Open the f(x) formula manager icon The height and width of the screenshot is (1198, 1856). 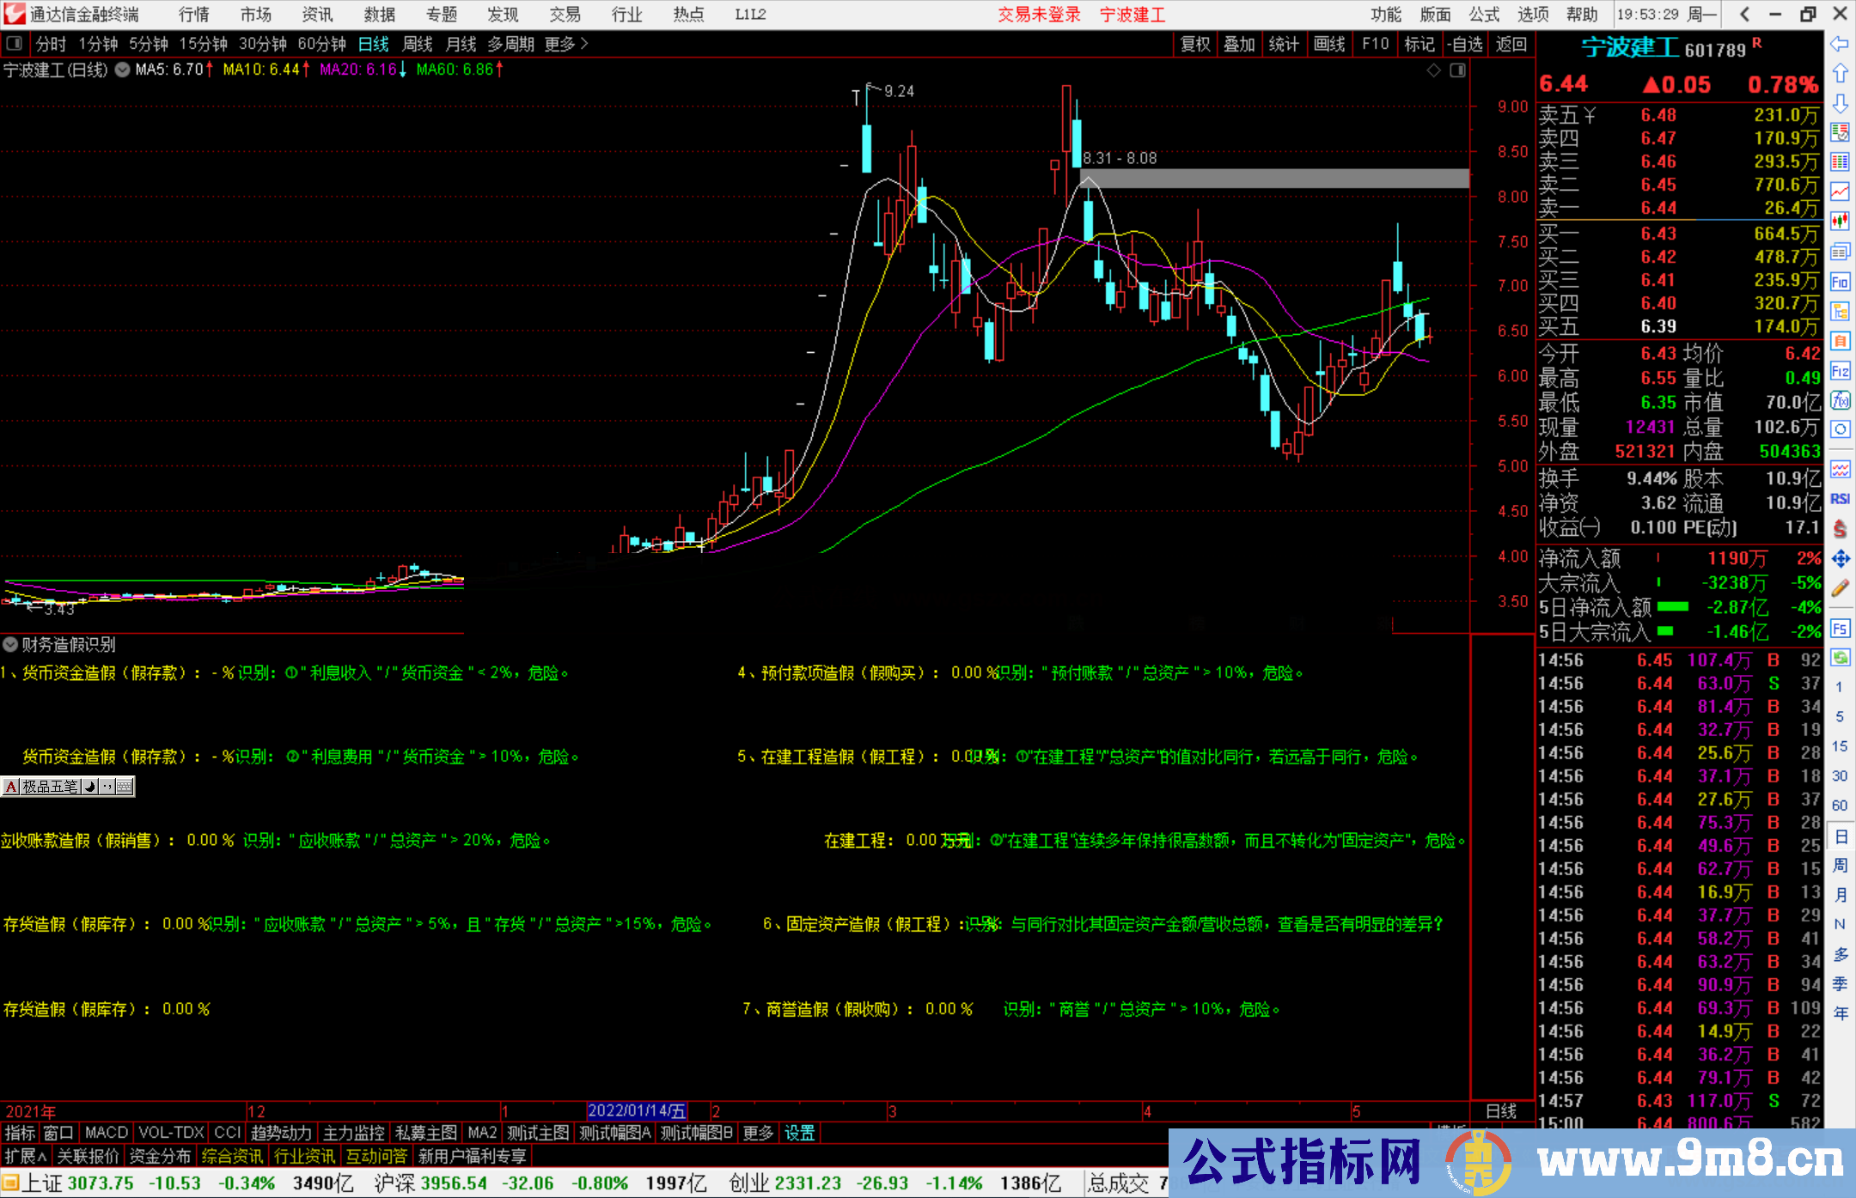click(1841, 400)
